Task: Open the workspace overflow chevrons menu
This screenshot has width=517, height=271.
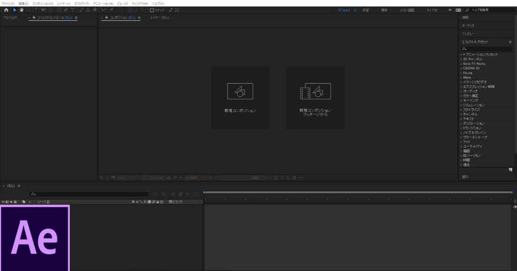Action: [x=450, y=10]
